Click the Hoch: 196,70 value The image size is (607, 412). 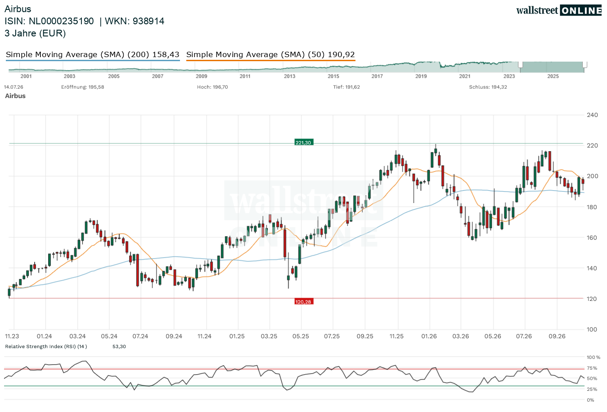(x=212, y=87)
